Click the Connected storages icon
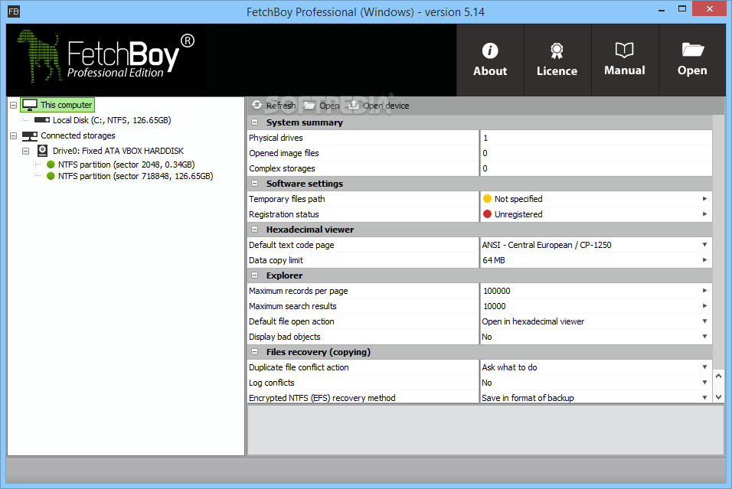The image size is (732, 489). point(30,135)
